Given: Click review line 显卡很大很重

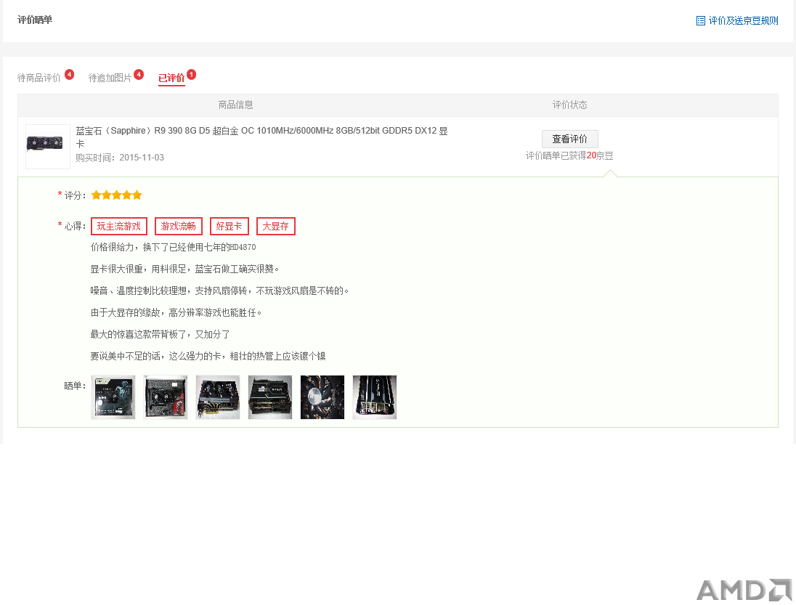Looking at the screenshot, I should pos(184,269).
